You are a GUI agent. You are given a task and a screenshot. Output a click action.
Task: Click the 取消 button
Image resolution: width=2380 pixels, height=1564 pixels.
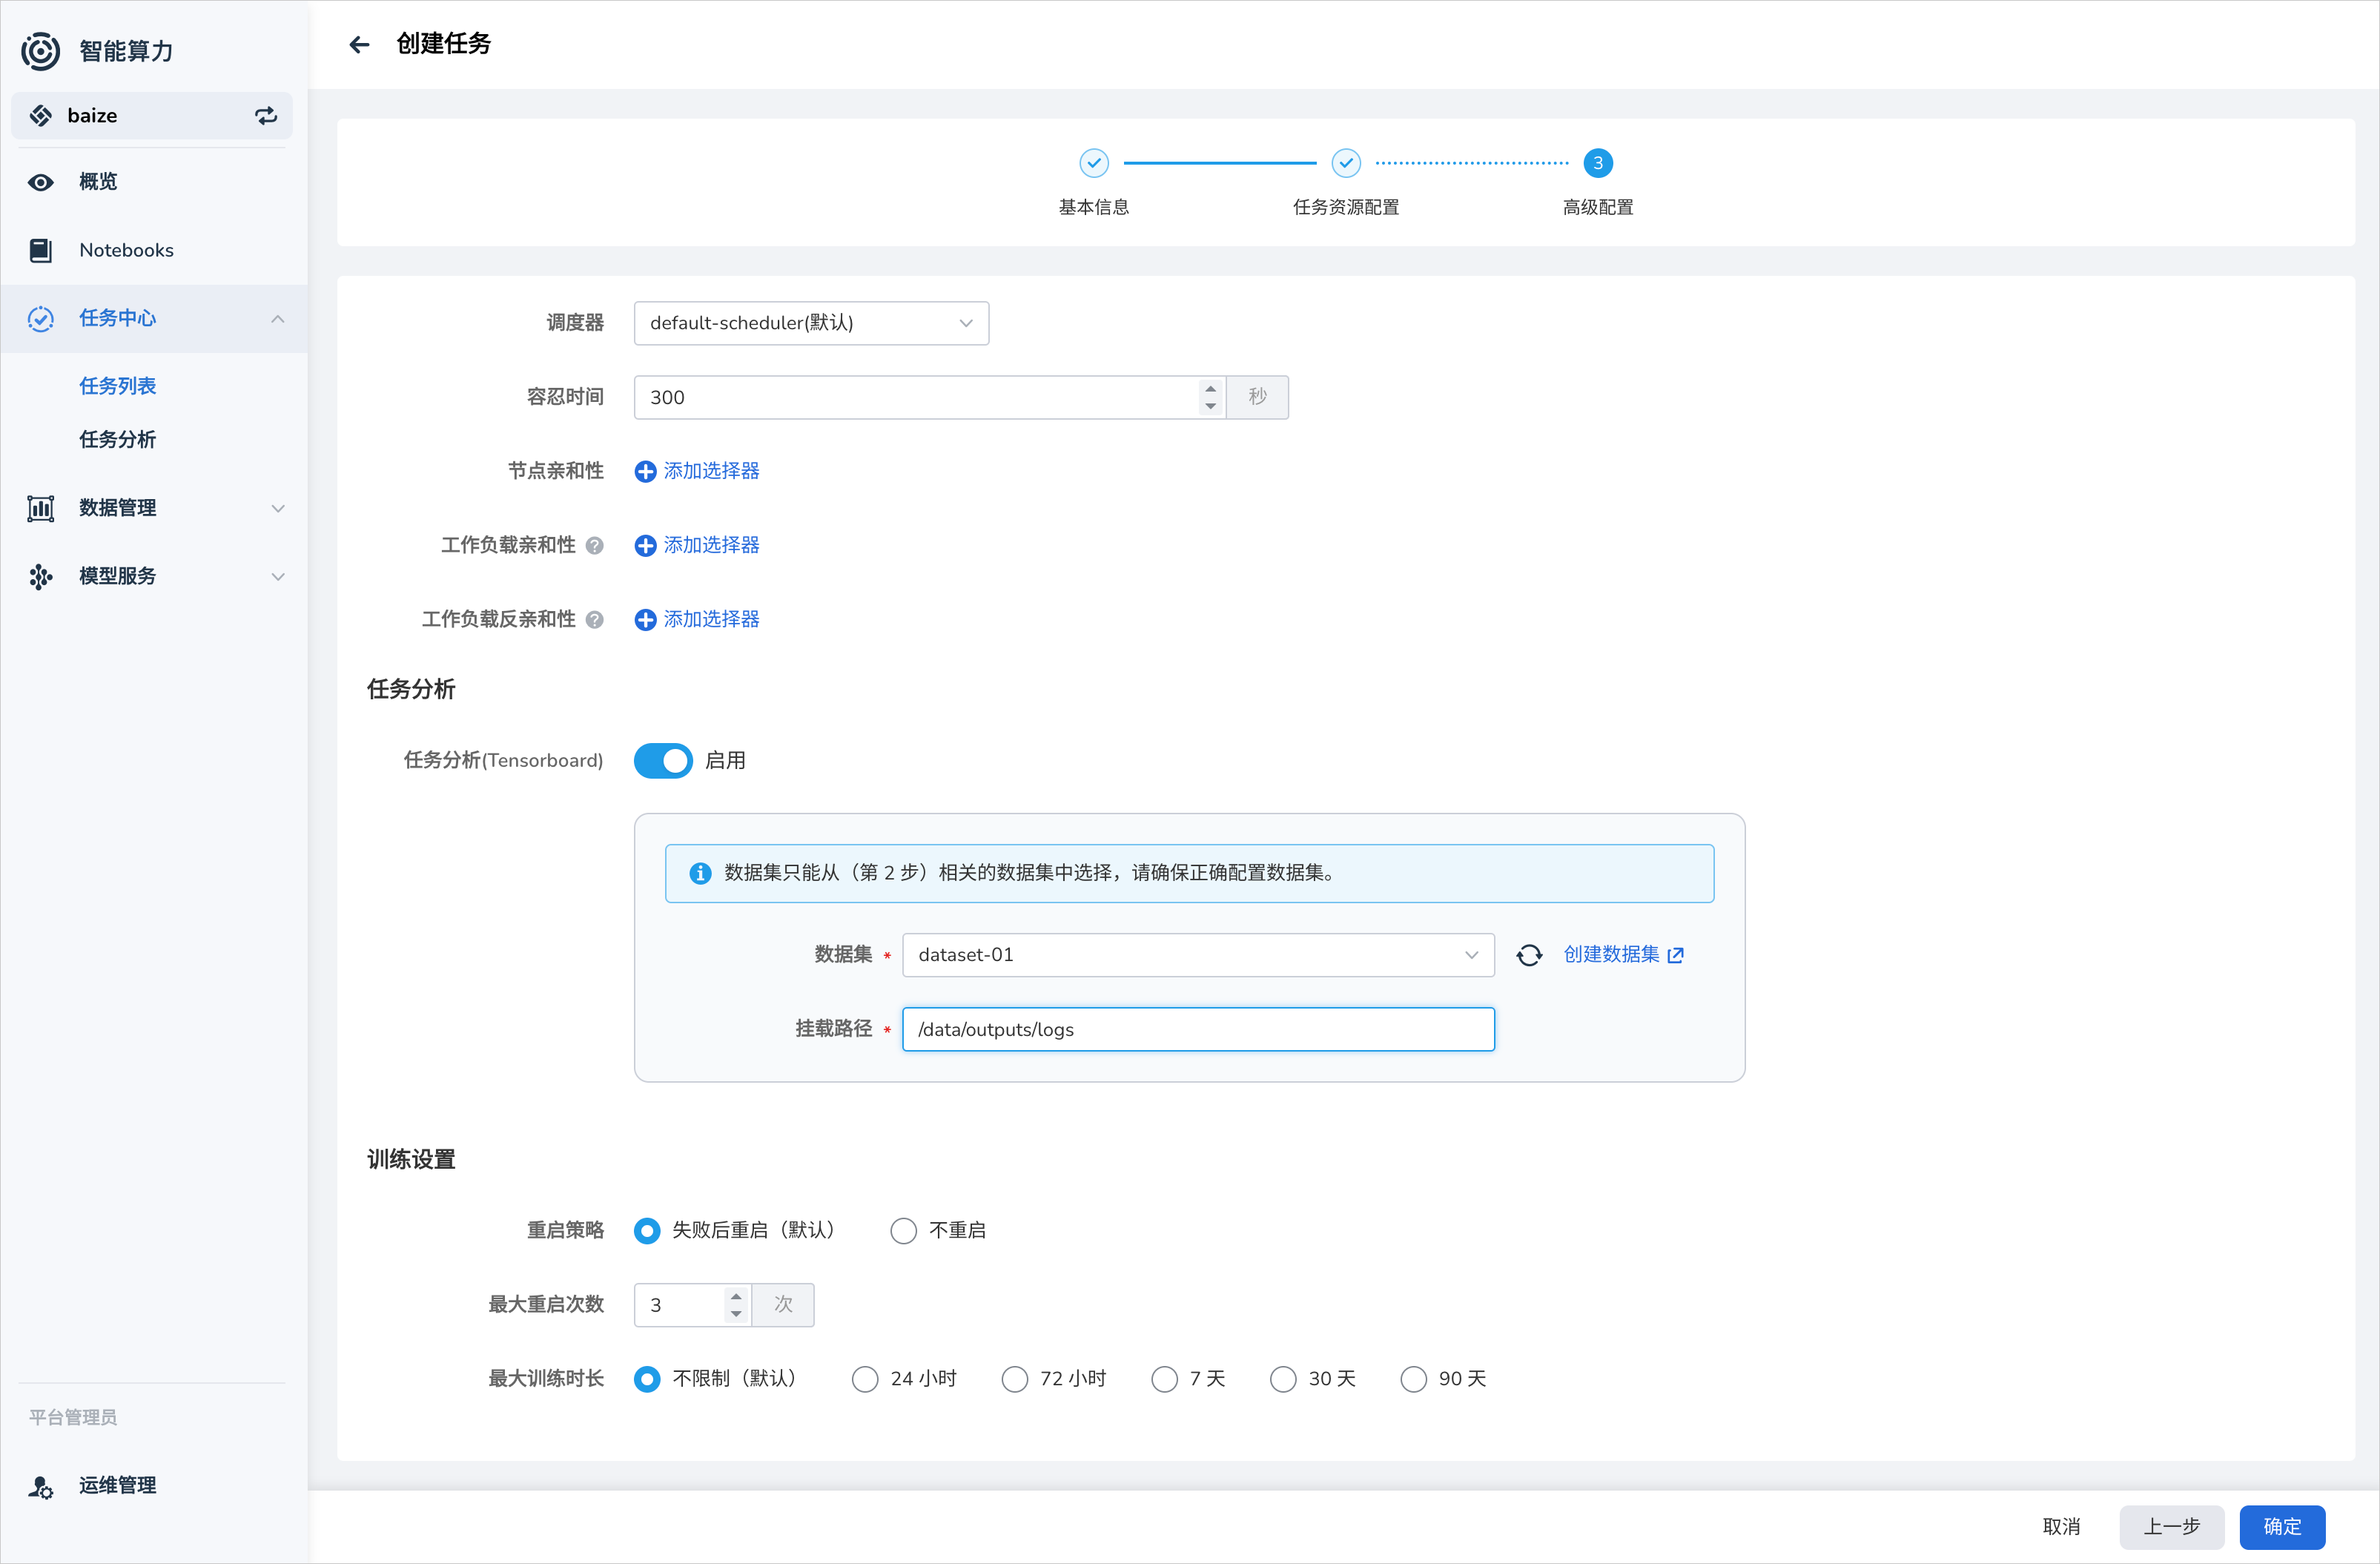[2061, 1527]
